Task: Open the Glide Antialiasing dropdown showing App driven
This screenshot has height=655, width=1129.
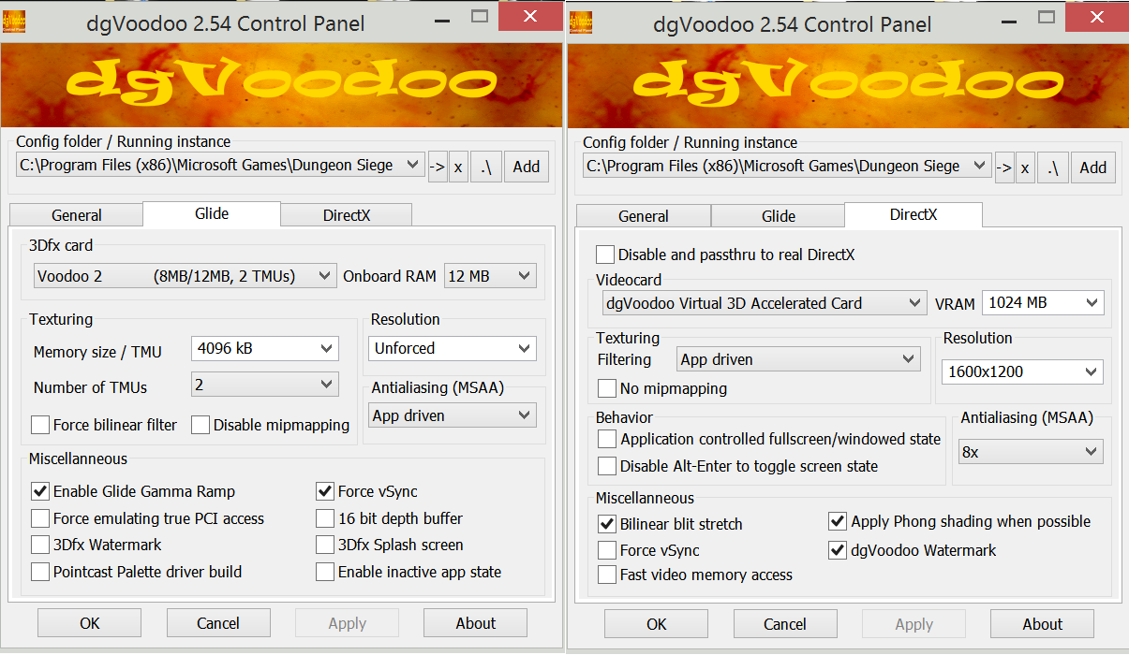Action: click(453, 415)
